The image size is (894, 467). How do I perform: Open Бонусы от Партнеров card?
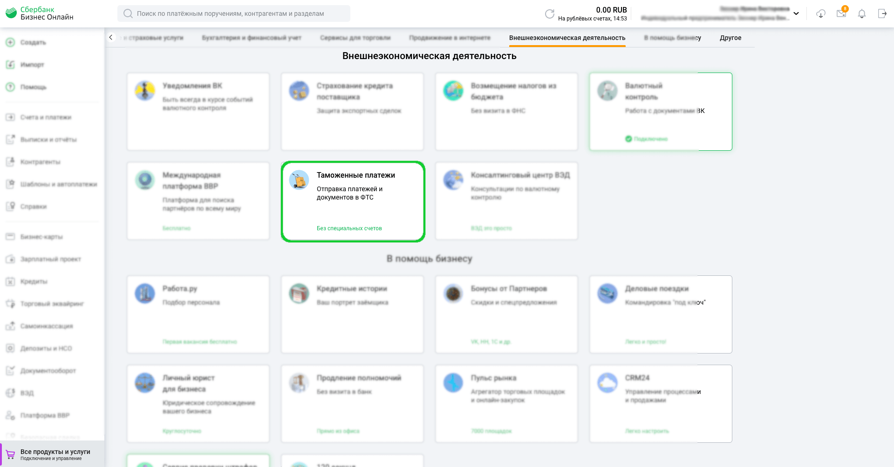506,314
